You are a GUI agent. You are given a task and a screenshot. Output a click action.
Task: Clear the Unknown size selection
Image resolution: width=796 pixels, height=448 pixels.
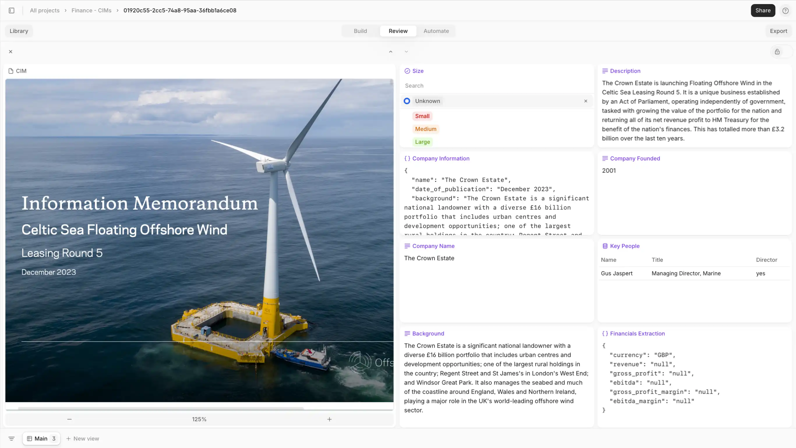585,101
